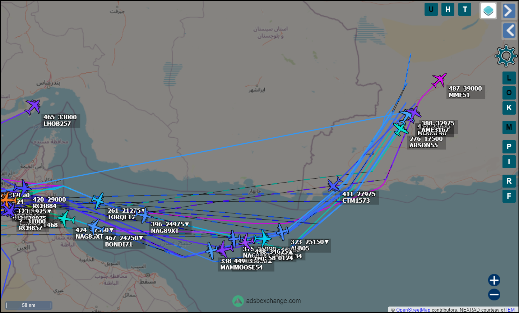The image size is (519, 313).
Task: Open the IEM attribution link
Action: coord(510,310)
